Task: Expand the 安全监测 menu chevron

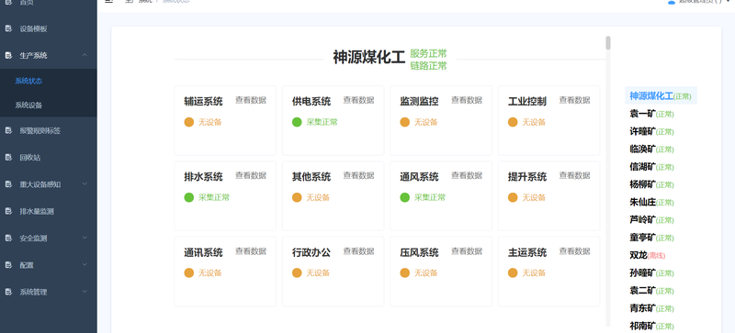Action: [x=85, y=238]
